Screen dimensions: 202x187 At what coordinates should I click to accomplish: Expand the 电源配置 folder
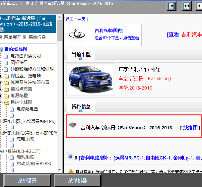[1, 96]
